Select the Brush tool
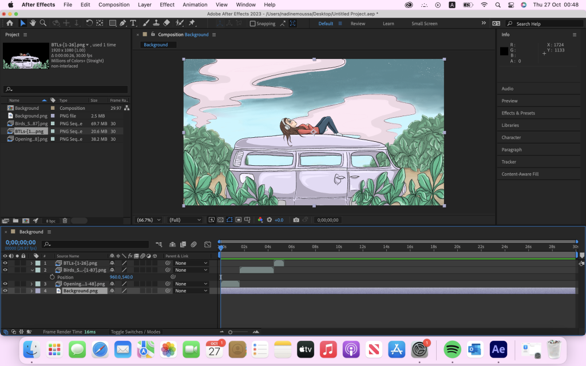This screenshot has height=366, width=586. (x=146, y=23)
